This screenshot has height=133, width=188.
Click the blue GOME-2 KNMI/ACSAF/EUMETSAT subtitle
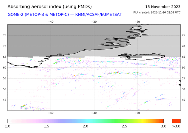tap(65, 14)
